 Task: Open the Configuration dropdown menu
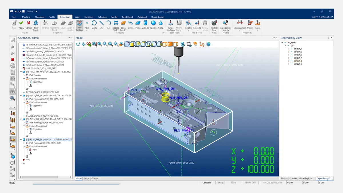tap(326, 17)
